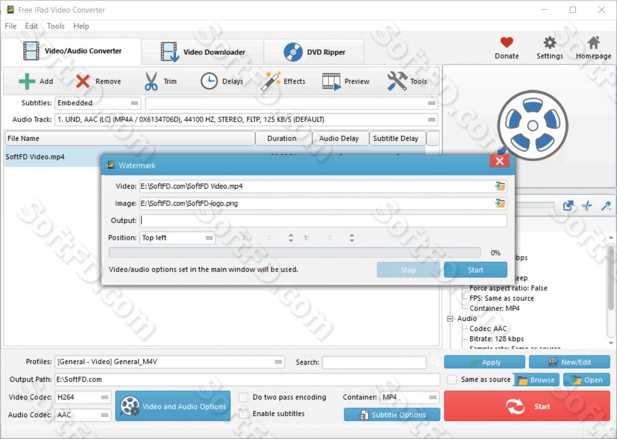
Task: Click the Output Path field
Action: (x=247, y=379)
